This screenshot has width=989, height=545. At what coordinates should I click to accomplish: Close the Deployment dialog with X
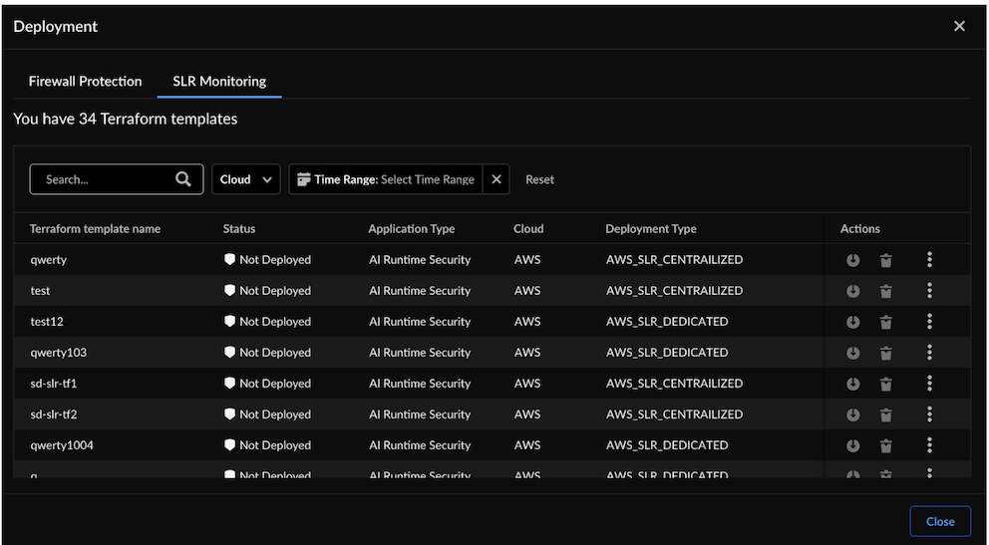[959, 26]
